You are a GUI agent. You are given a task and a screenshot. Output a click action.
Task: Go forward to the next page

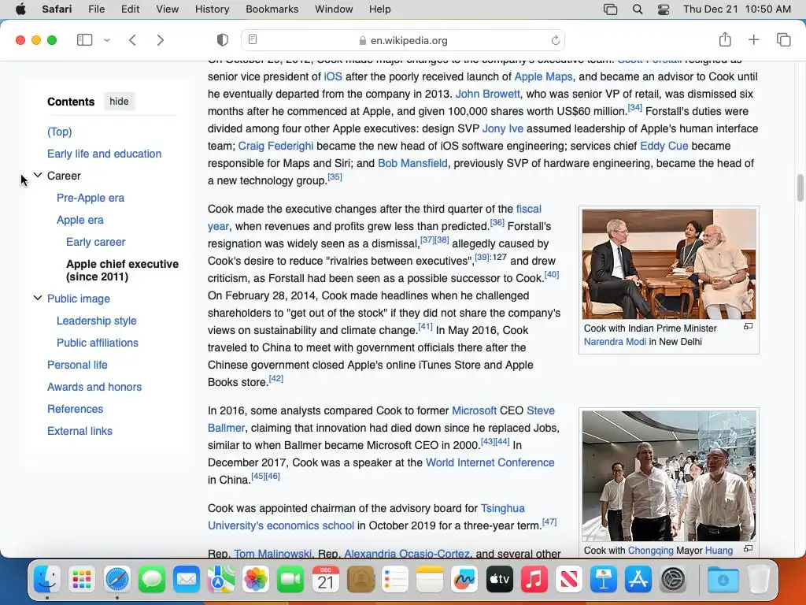(x=161, y=40)
